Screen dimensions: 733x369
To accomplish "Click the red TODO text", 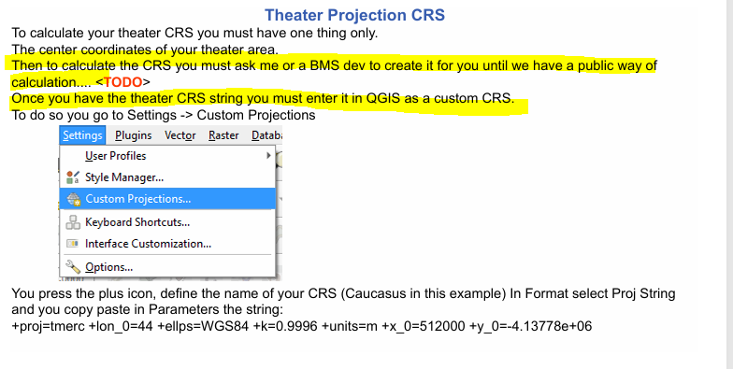I will tap(123, 82).
